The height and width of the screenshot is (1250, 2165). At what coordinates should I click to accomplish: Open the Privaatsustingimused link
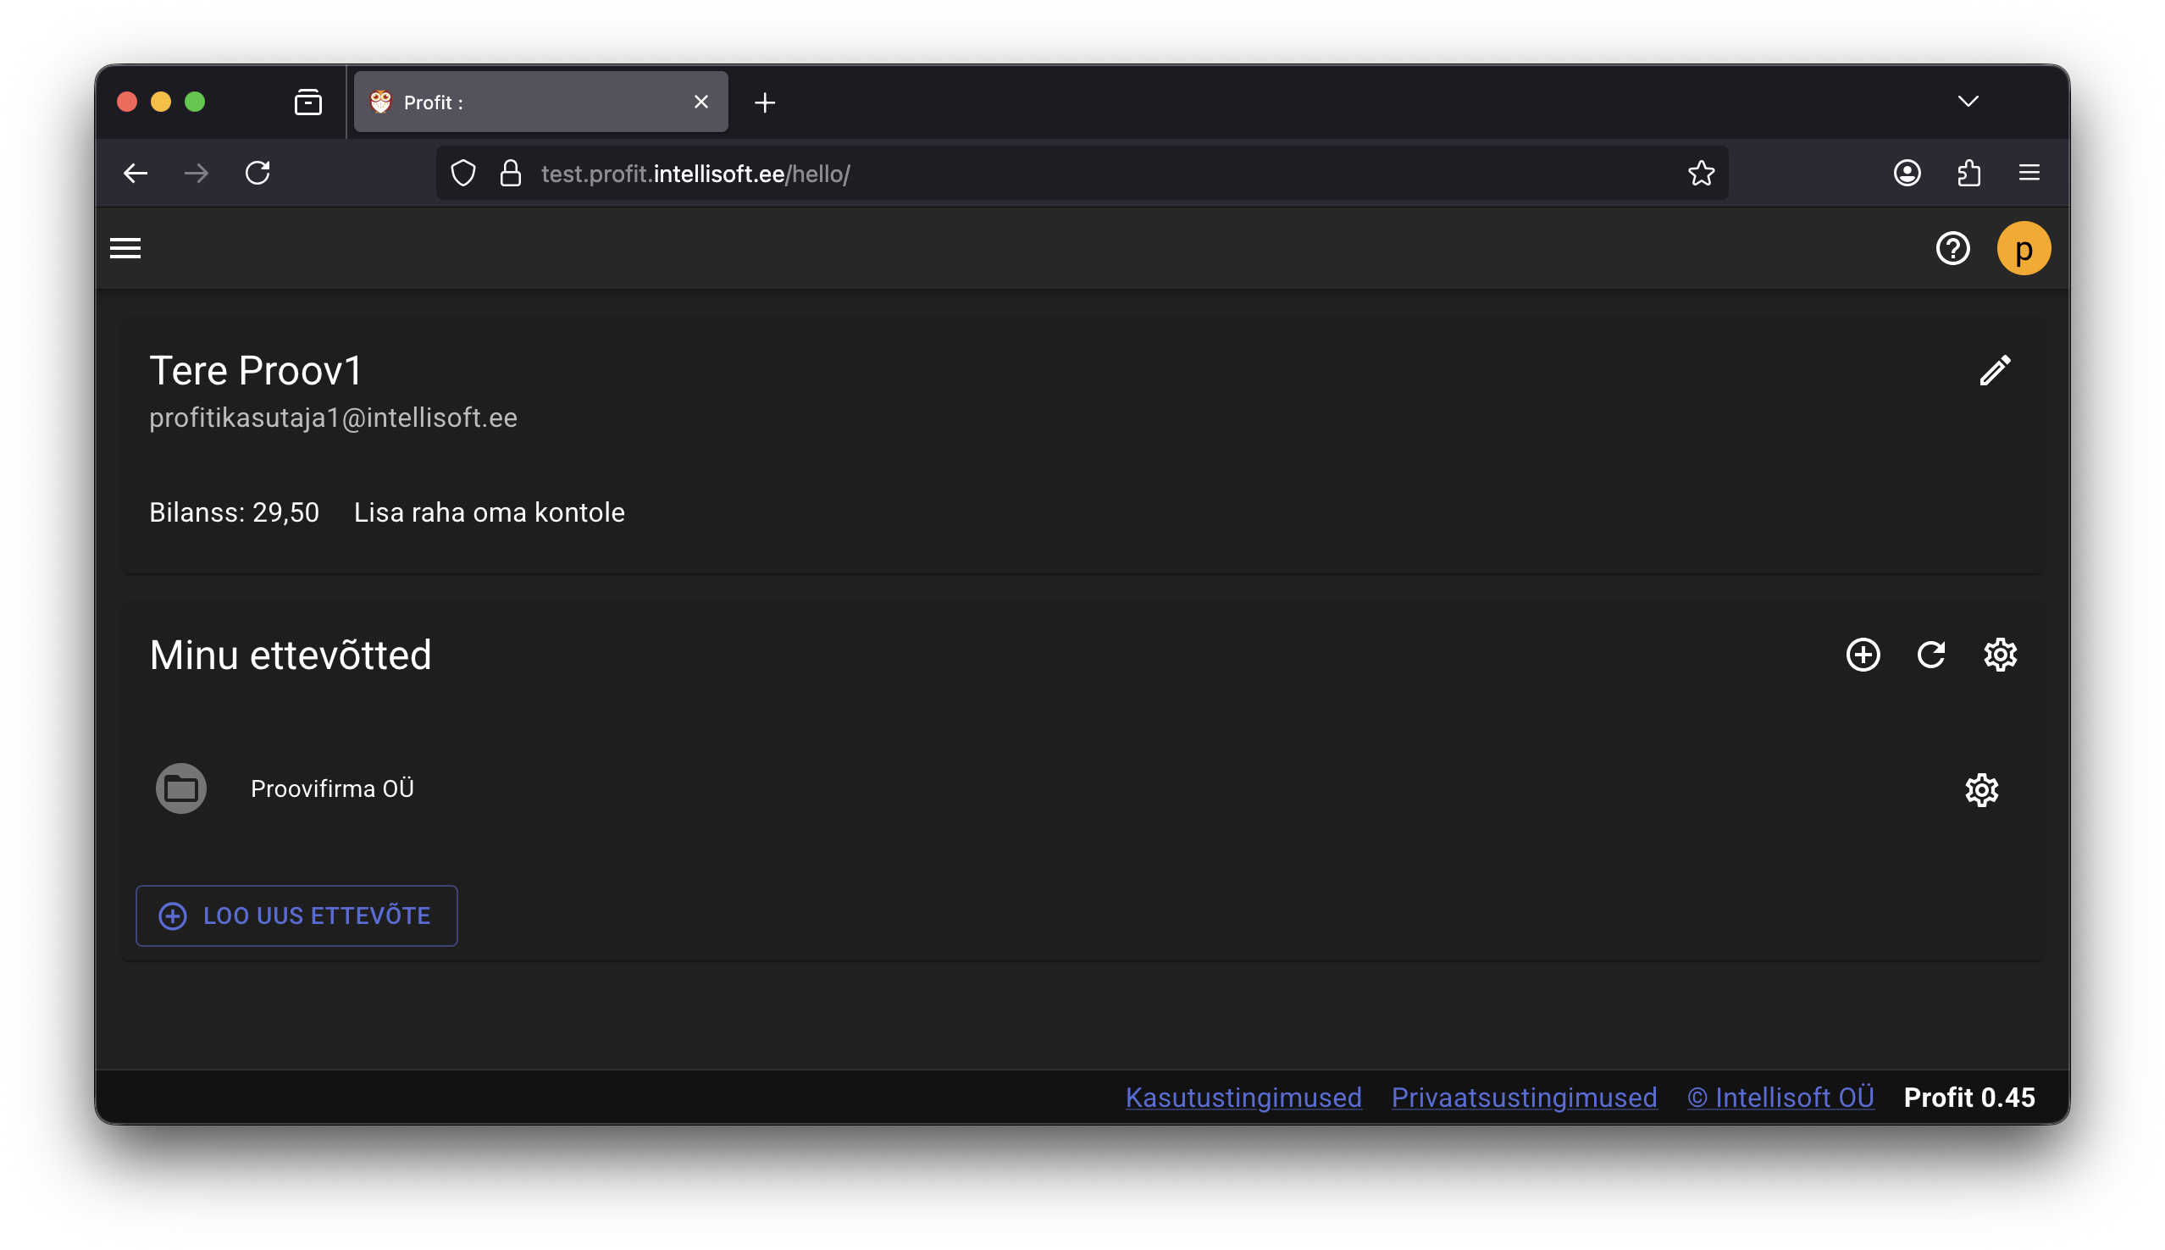[x=1524, y=1098]
